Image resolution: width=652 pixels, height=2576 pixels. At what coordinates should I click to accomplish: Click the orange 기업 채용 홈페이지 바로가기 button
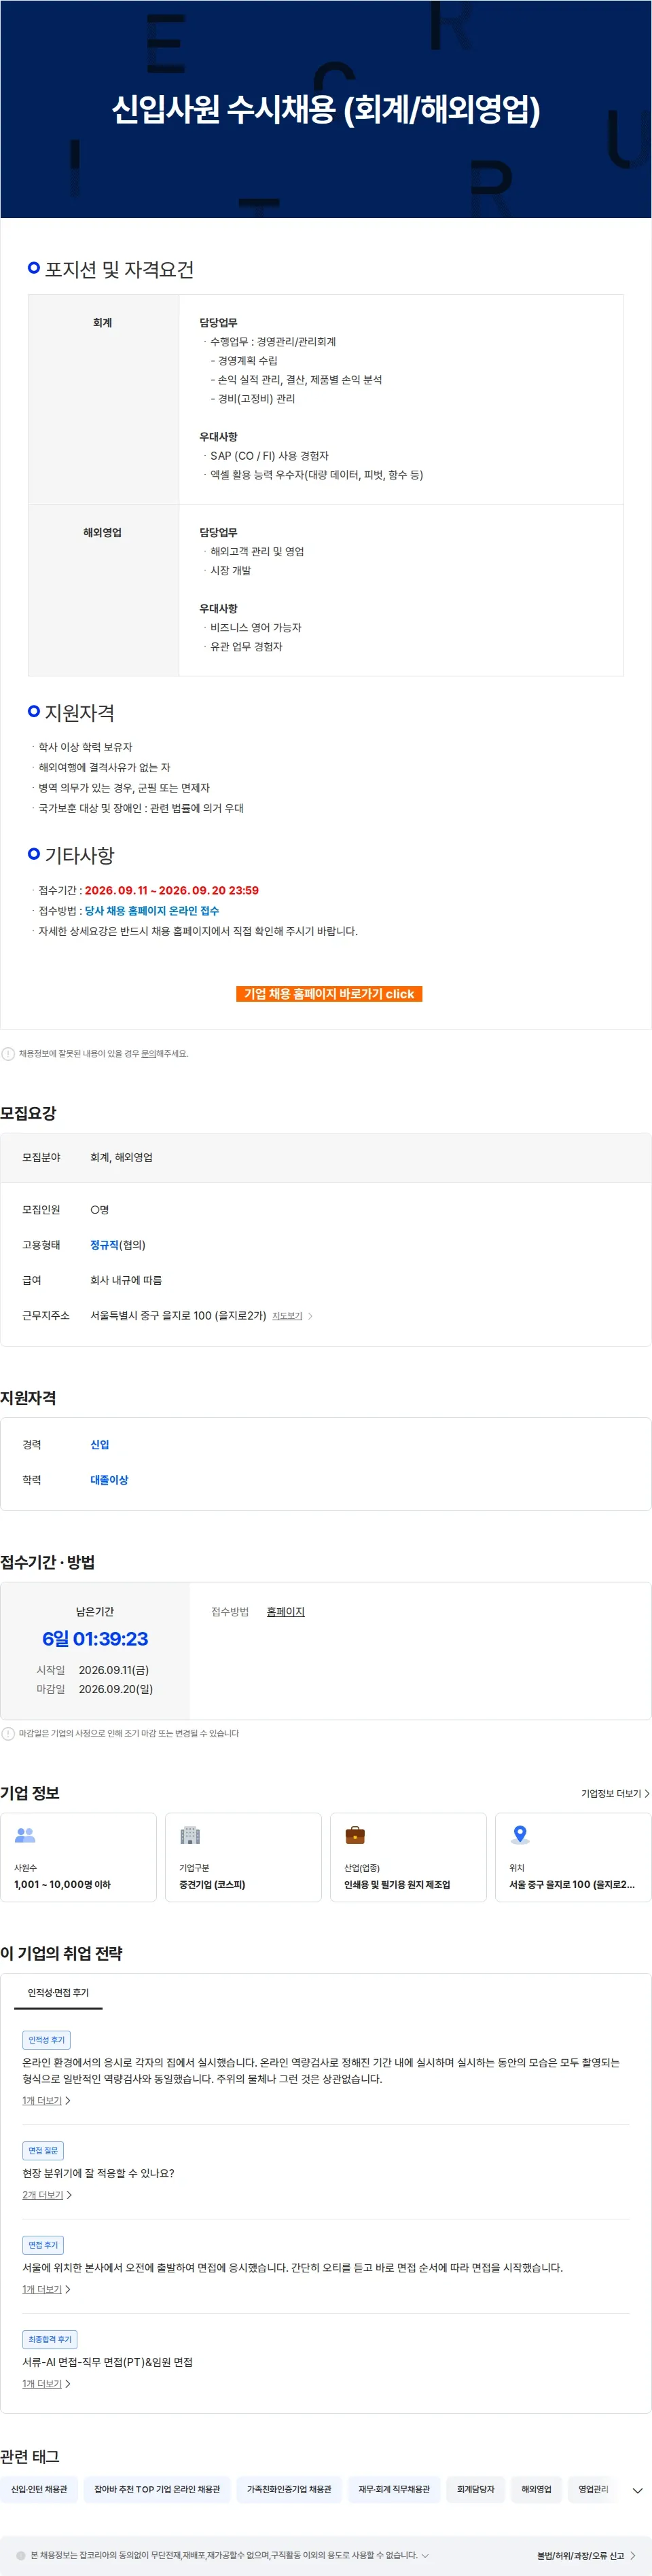pyautogui.click(x=329, y=993)
